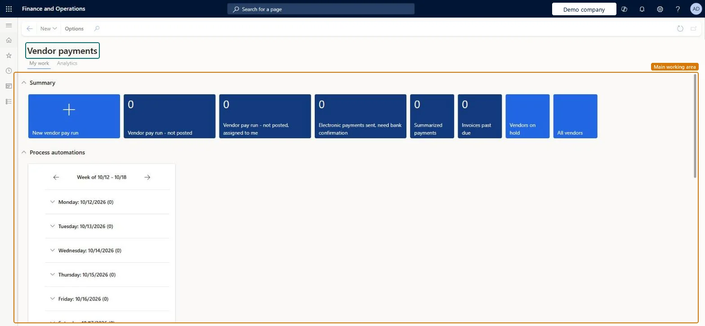Open Modules list icon in sidebar
The image size is (705, 326).
click(9, 101)
